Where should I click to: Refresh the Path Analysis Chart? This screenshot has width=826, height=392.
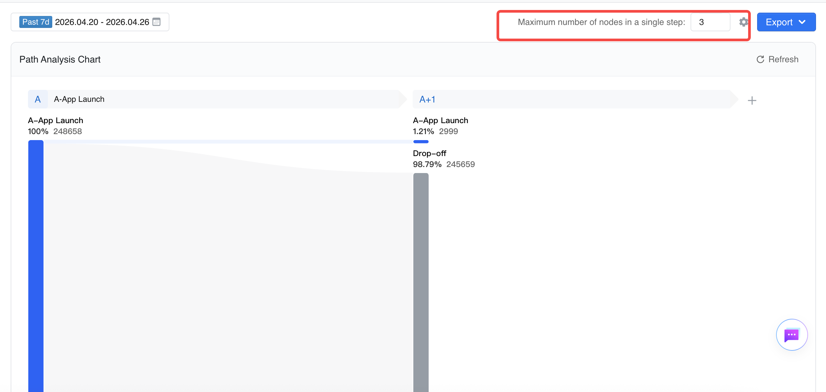[777, 59]
